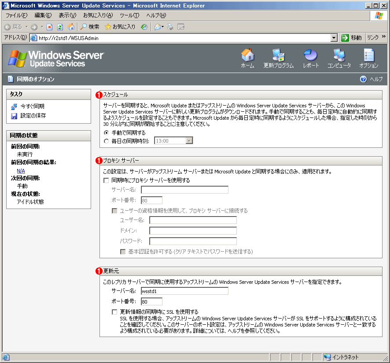The image size is (390, 363).
Task: Click the ユーザー名 input field
Action: (x=193, y=220)
